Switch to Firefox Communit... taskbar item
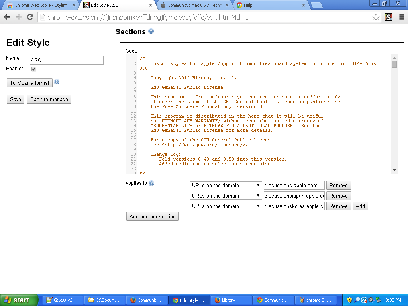 147,300
